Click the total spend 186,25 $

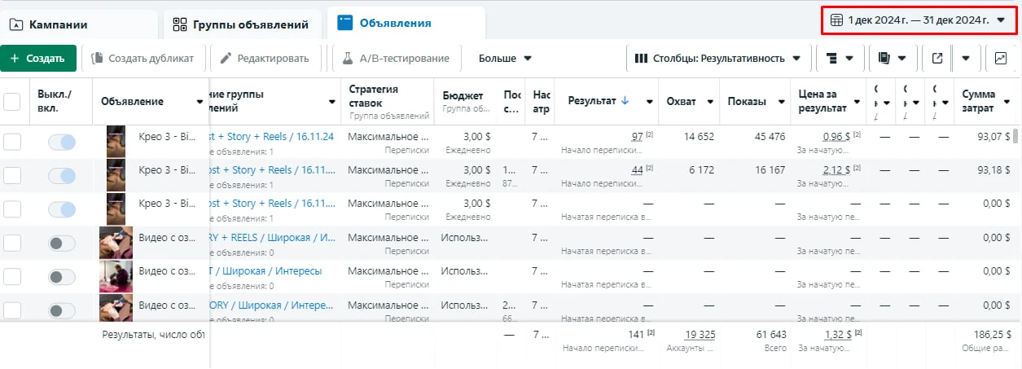click(x=991, y=334)
